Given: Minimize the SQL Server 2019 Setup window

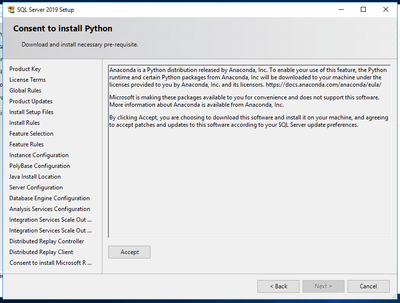Looking at the screenshot, I should [x=341, y=10].
